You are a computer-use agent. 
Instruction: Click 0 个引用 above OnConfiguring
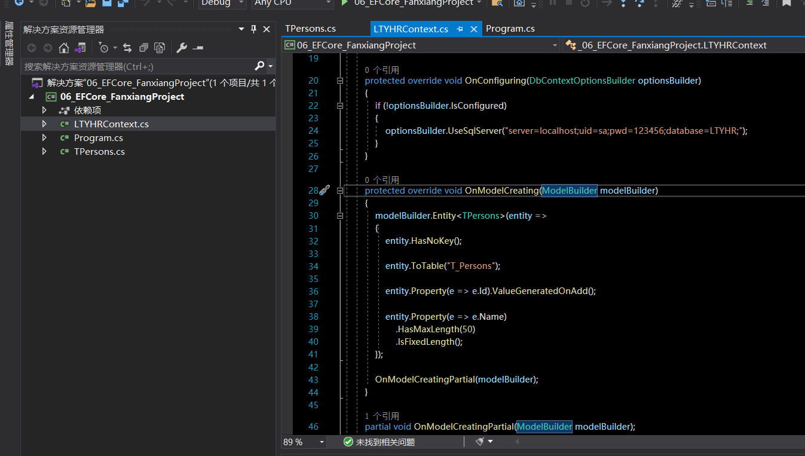382,70
